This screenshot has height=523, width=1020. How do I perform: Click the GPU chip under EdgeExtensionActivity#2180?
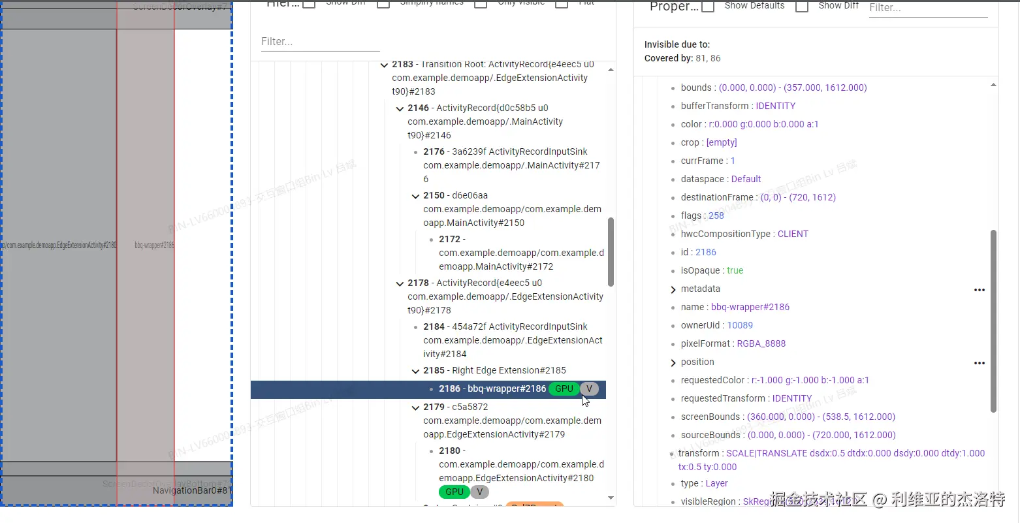click(x=454, y=492)
